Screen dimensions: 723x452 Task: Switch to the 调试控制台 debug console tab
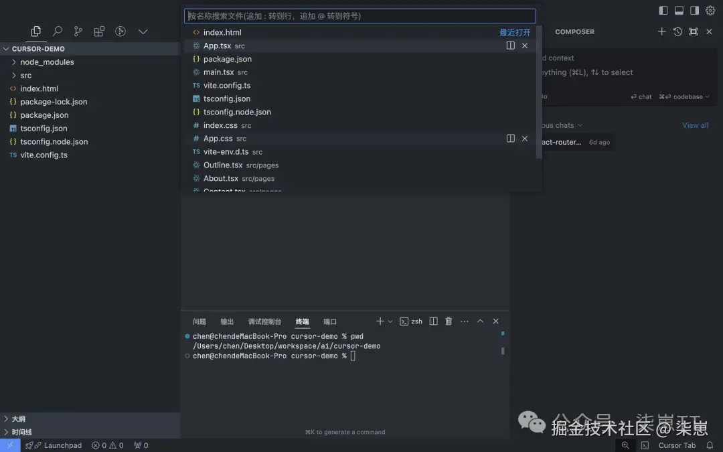click(264, 321)
